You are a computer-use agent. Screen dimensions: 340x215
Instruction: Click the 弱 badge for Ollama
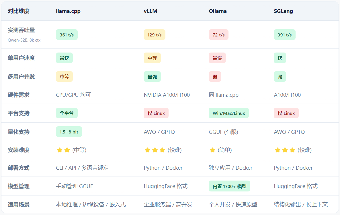point(215,77)
